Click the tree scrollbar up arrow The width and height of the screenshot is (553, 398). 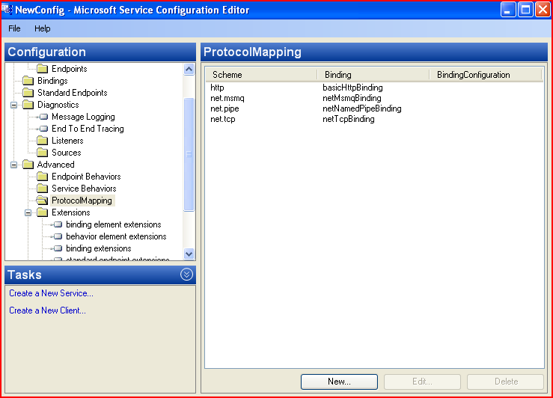pos(189,70)
